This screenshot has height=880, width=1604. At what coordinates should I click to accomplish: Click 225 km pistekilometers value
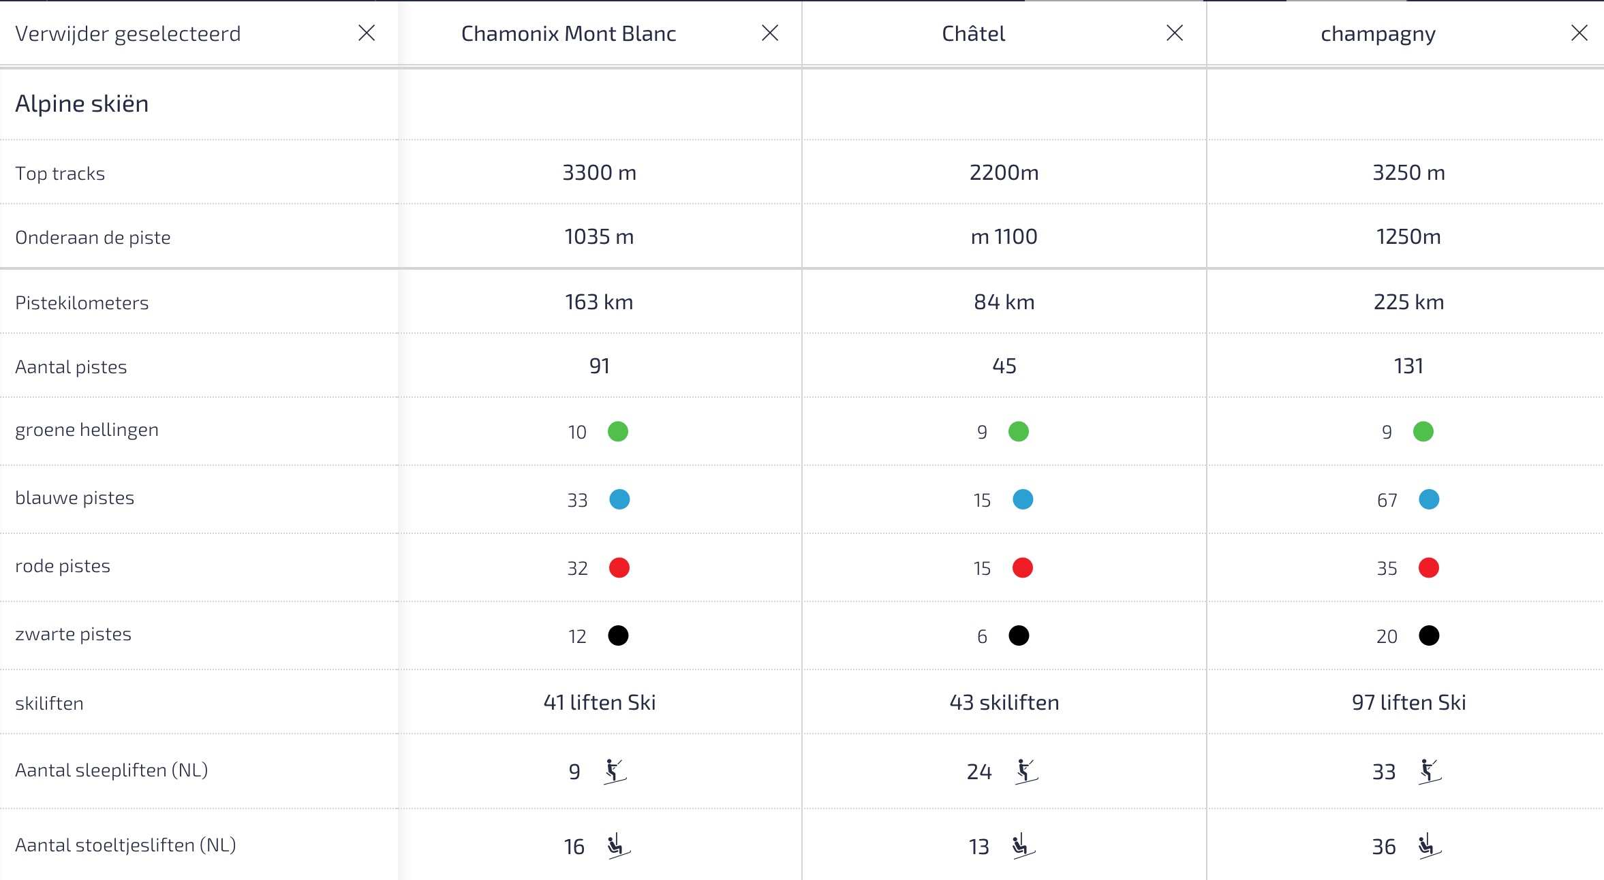(x=1408, y=302)
